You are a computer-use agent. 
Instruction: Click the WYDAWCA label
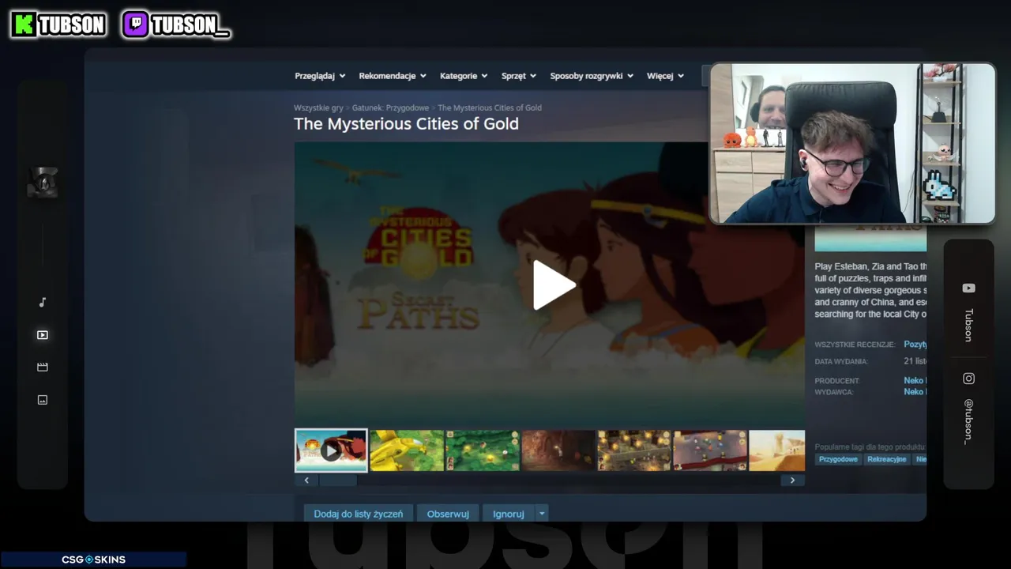click(x=834, y=392)
